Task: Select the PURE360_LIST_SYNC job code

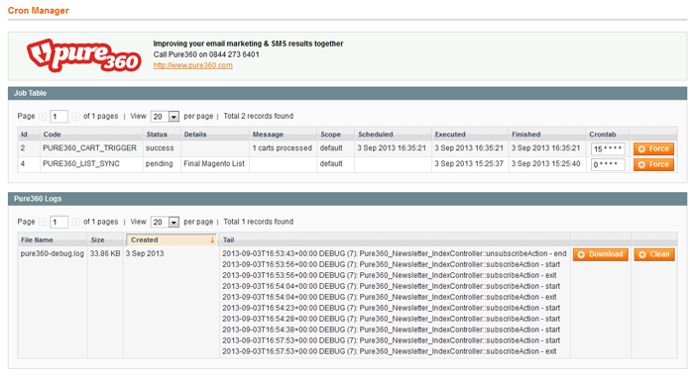Action: pyautogui.click(x=81, y=163)
